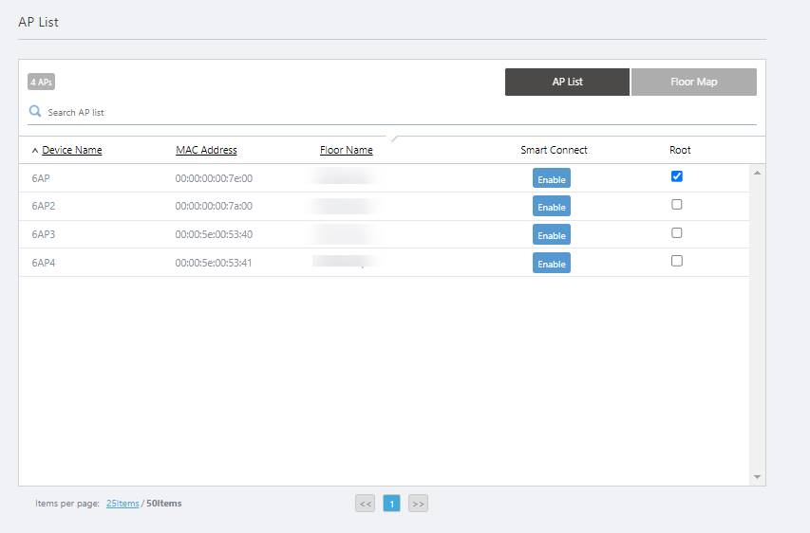The height and width of the screenshot is (533, 810).
Task: Enable Smart Connect for 6AP
Action: click(551, 179)
